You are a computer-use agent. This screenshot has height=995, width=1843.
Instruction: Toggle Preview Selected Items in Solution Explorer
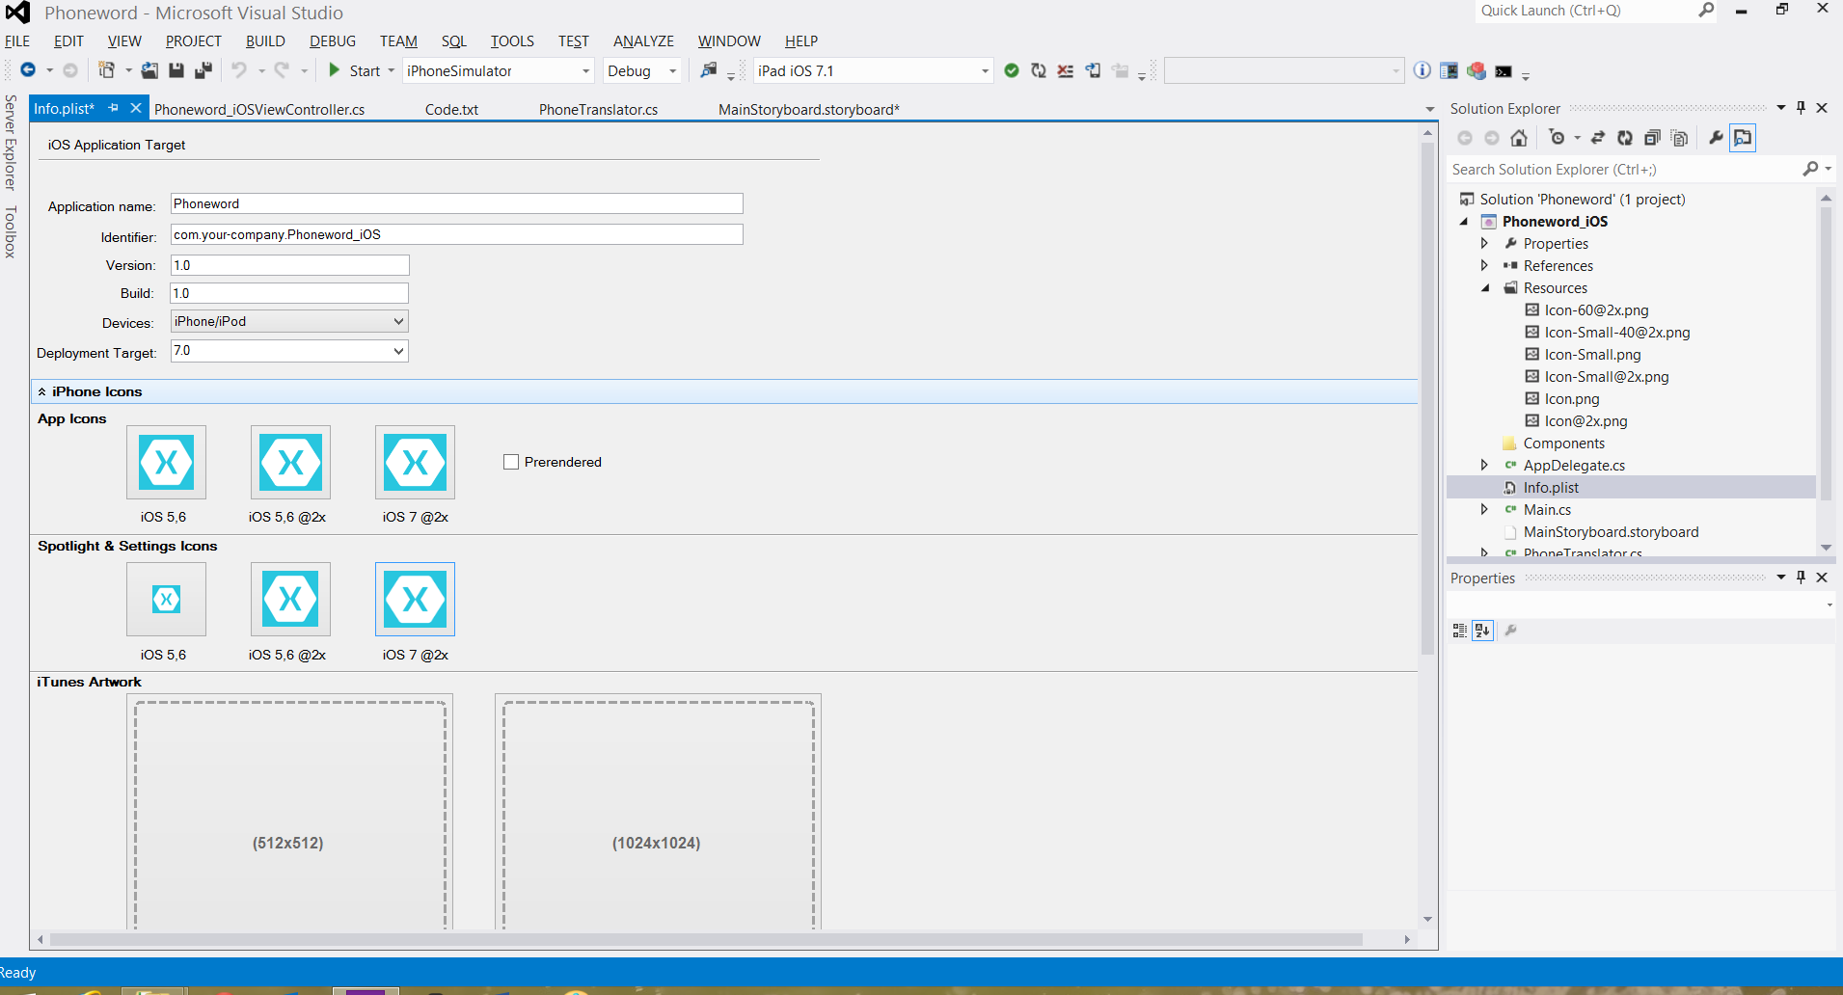tap(1743, 138)
